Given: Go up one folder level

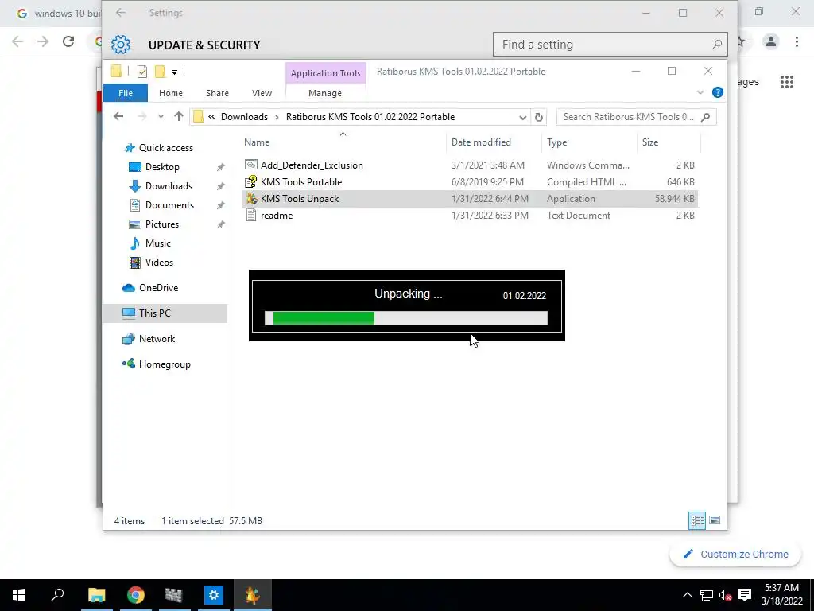Looking at the screenshot, I should tap(179, 116).
